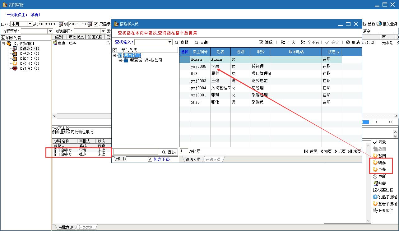
Task: Click the 发起子流程 gear icon
Action: 375,197
